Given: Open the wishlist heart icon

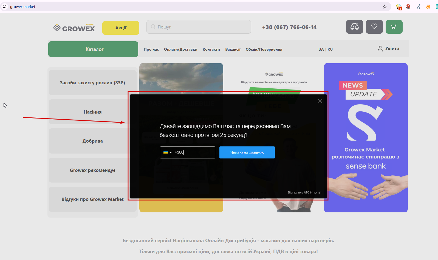Looking at the screenshot, I should tap(374, 27).
